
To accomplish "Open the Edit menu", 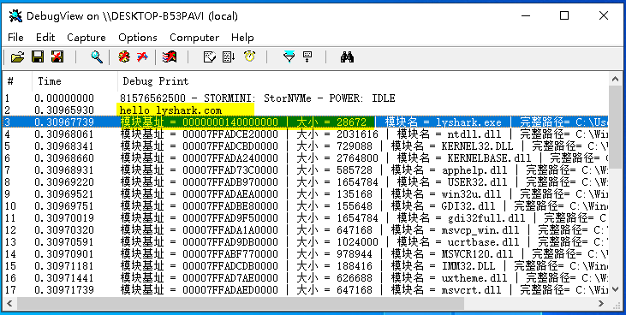I will coord(45,38).
